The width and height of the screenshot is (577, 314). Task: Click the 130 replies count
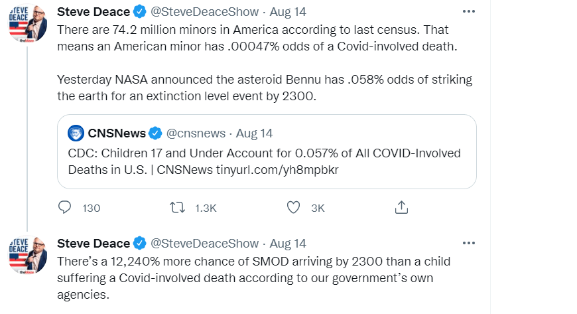click(x=92, y=208)
